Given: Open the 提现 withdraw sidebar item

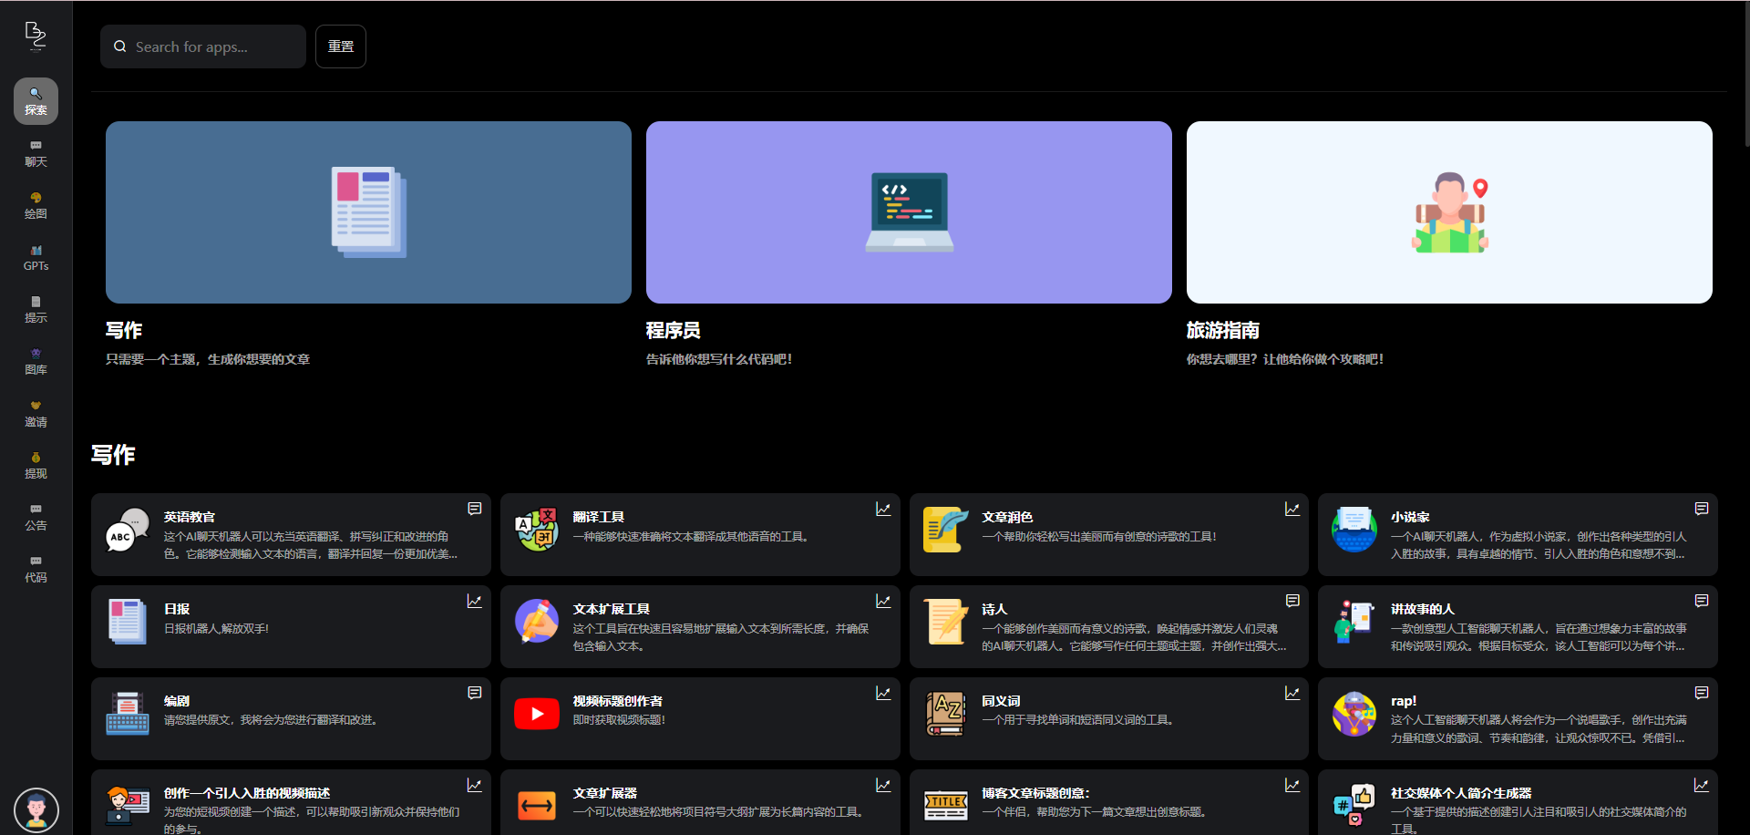Looking at the screenshot, I should 36,465.
